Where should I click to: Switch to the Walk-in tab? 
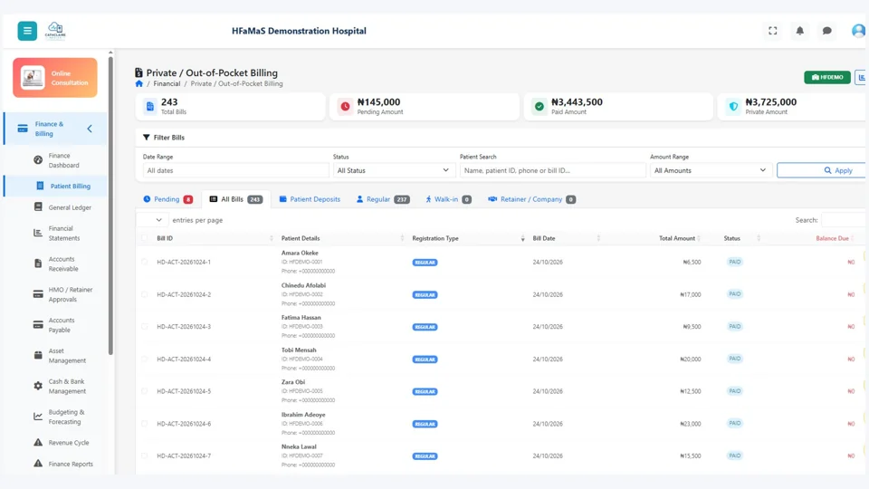click(x=448, y=199)
